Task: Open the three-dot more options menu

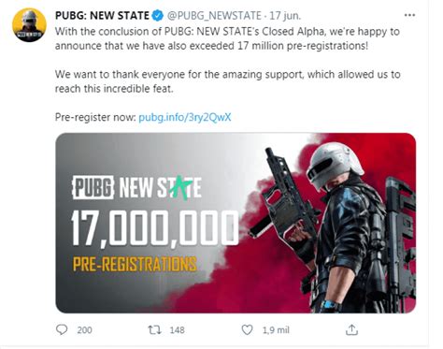Action: [x=409, y=15]
